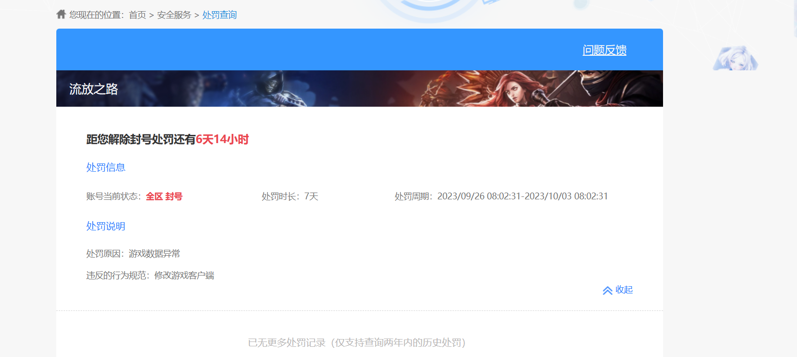This screenshot has width=797, height=357.
Task: Click the 6天14小时 remaining time text
Action: (222, 140)
